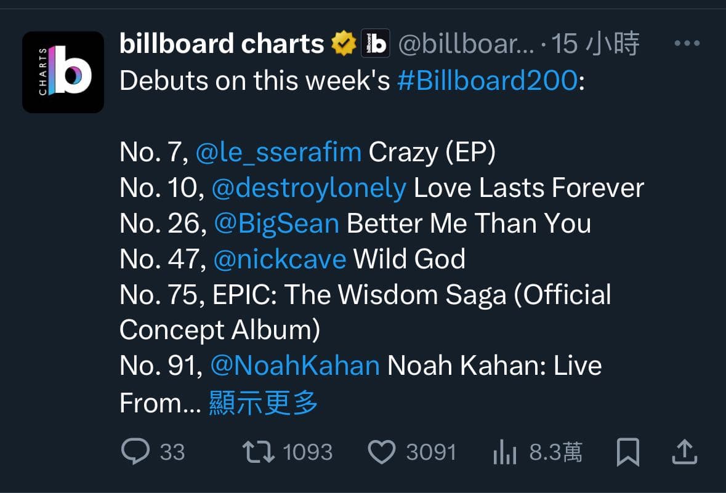View analytics via the bar chart icon
Screen dimensions: 726x493
(505, 452)
